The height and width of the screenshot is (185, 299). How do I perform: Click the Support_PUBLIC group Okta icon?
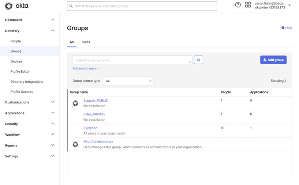(75, 103)
